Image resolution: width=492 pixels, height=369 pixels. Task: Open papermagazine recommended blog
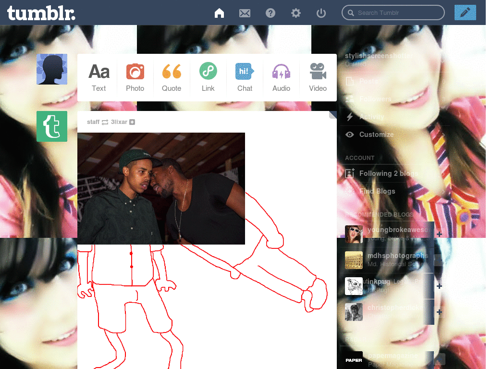tap(393, 356)
